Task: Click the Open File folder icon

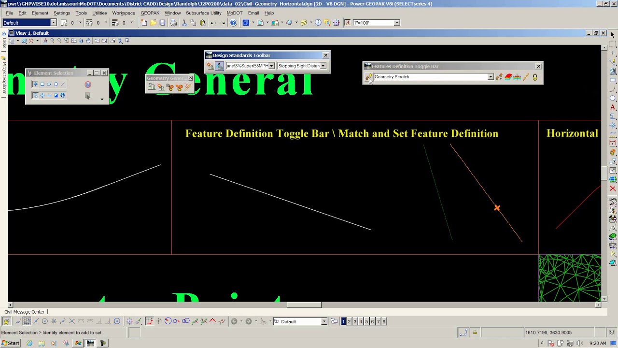Action: click(153, 23)
